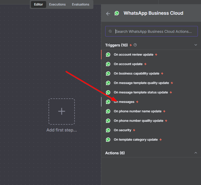Focus the Search WhatsApp Business Cloud Actions field

click(x=151, y=31)
